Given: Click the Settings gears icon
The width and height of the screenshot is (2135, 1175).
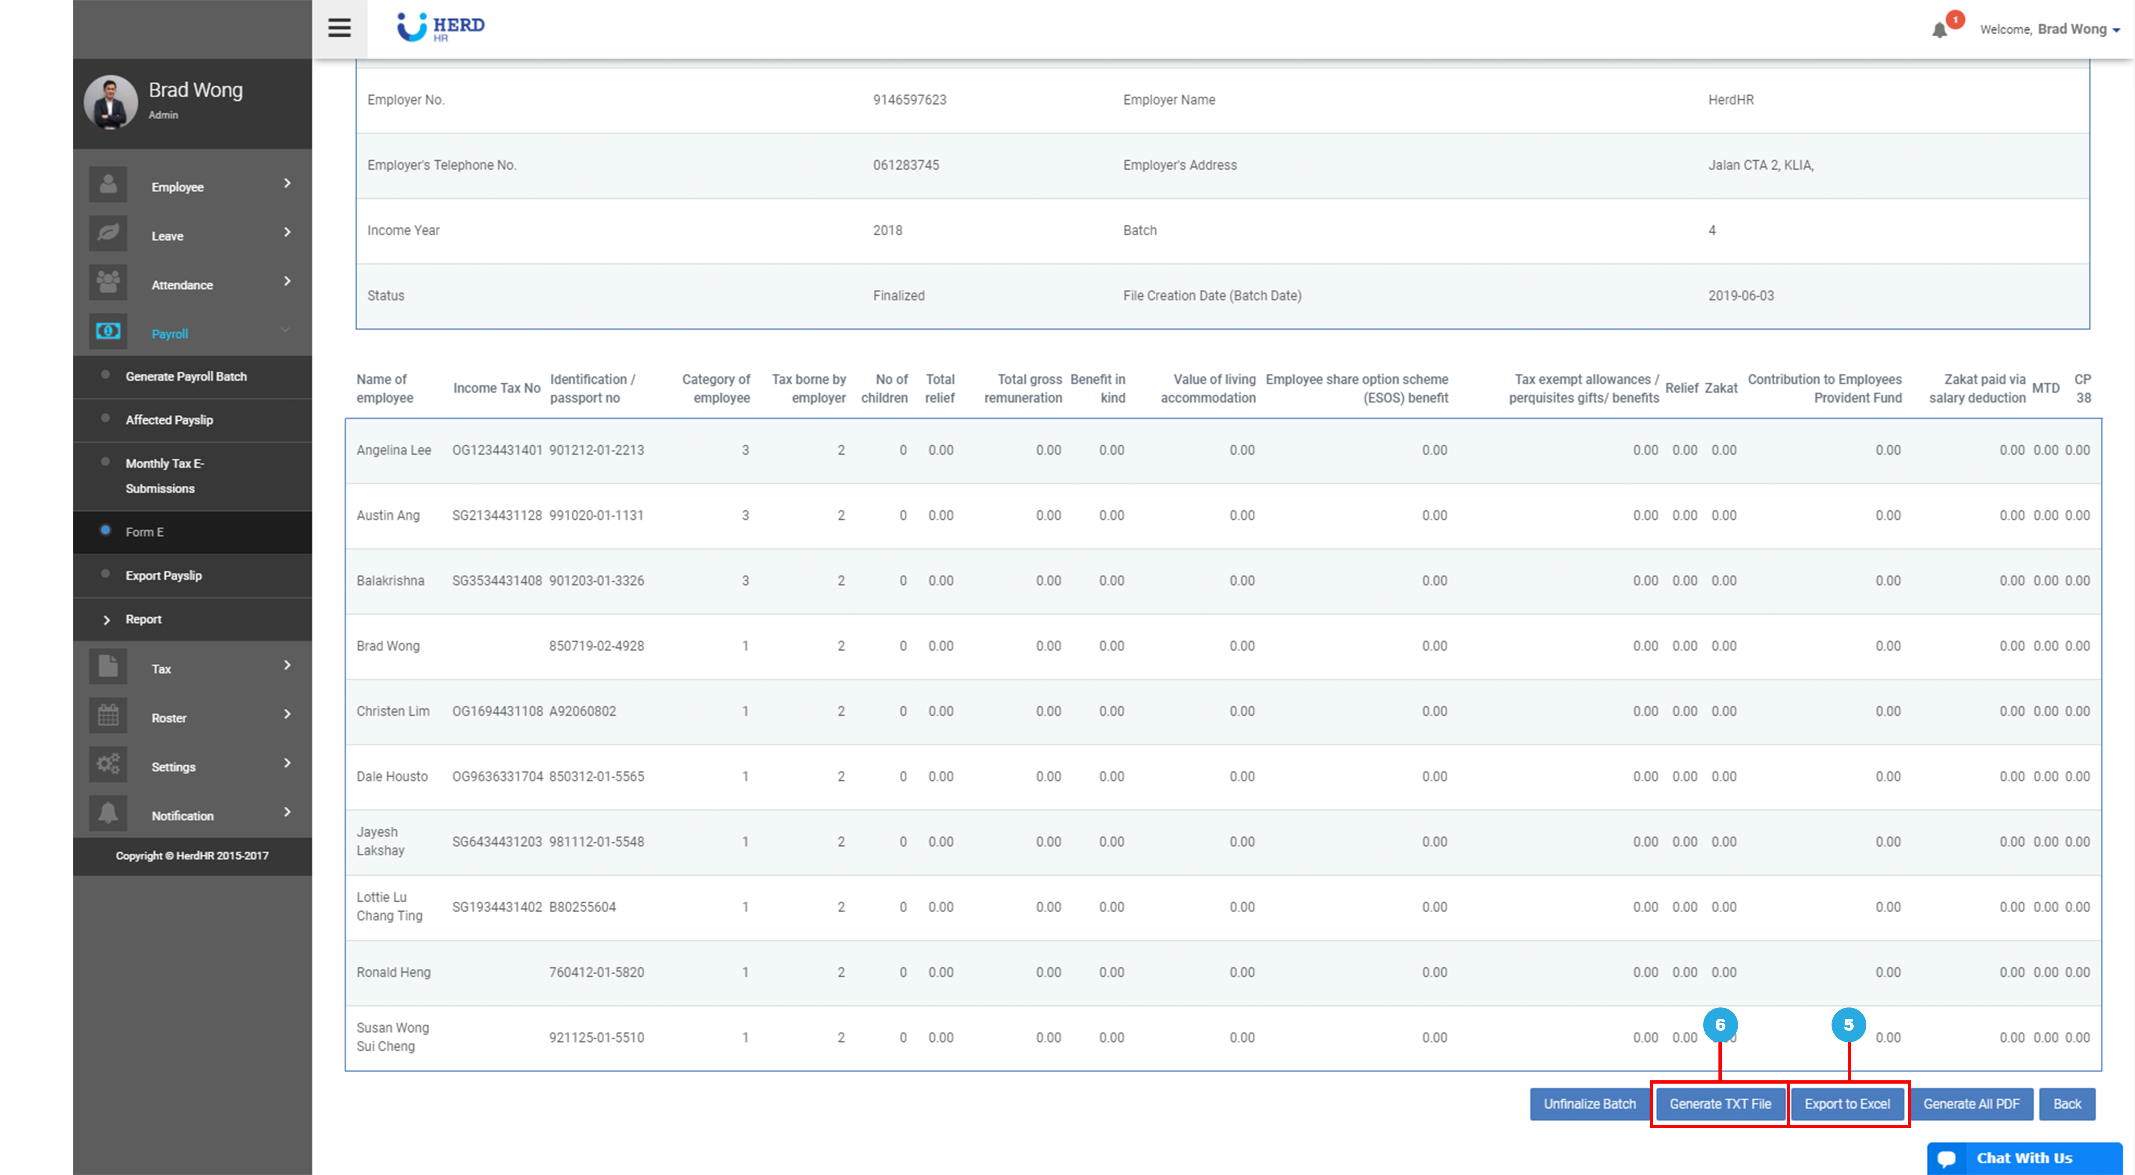Looking at the screenshot, I should click(108, 764).
